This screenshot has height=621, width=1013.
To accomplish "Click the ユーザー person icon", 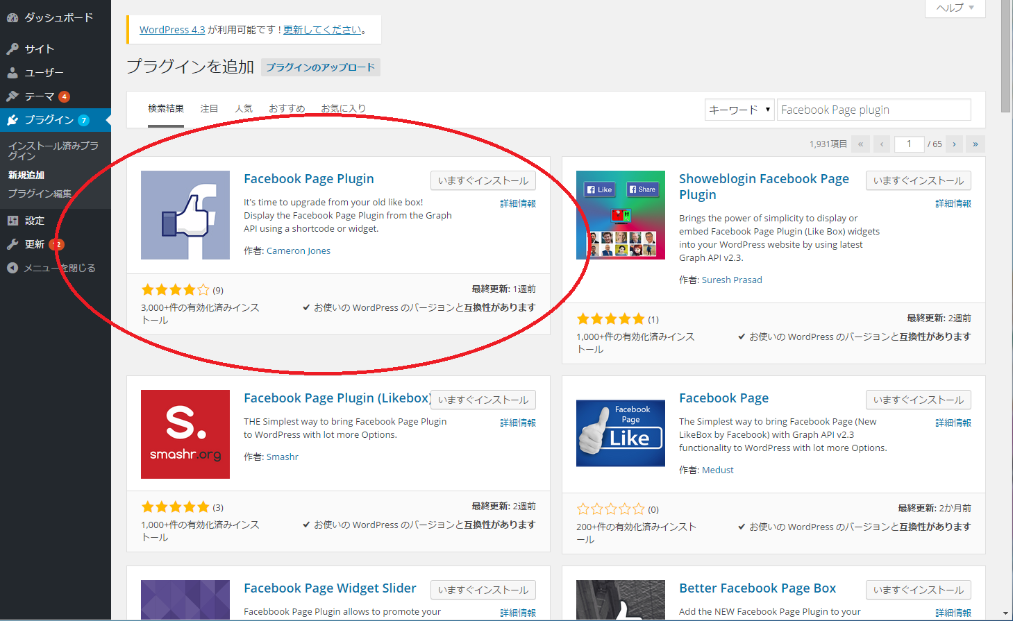I will [12, 72].
